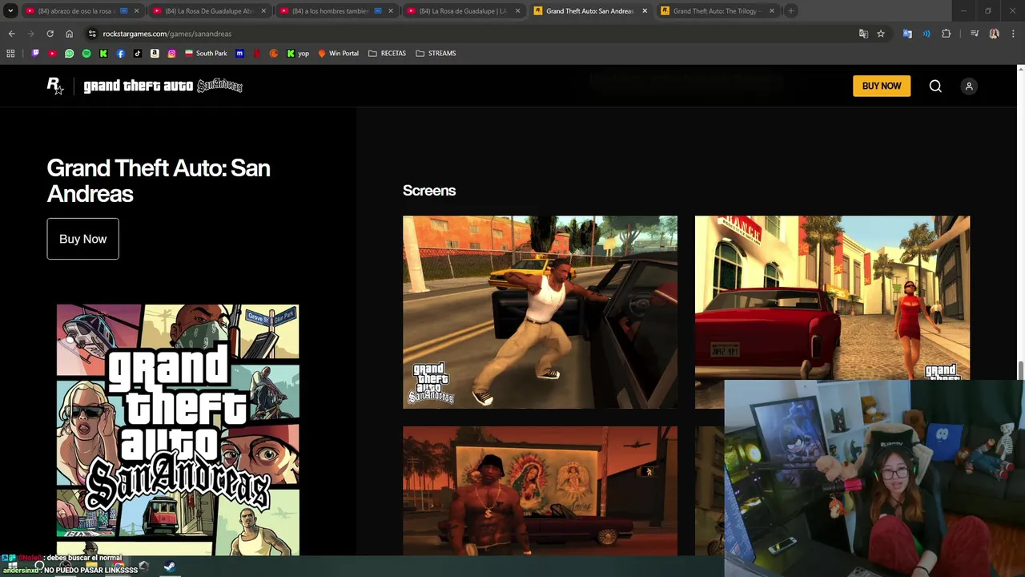Open the WhatsApp bookmark icon
Image resolution: width=1025 pixels, height=577 pixels.
(69, 54)
